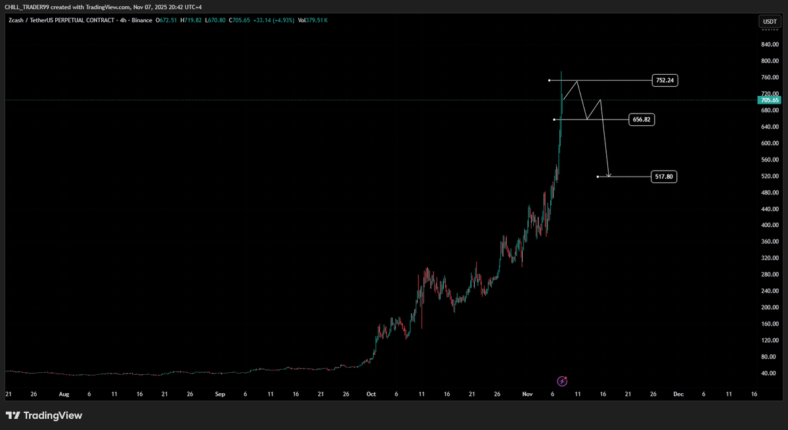Image resolution: width=788 pixels, height=430 pixels.
Task: Open the 4h timeframe selector in the legend
Action: (122, 20)
